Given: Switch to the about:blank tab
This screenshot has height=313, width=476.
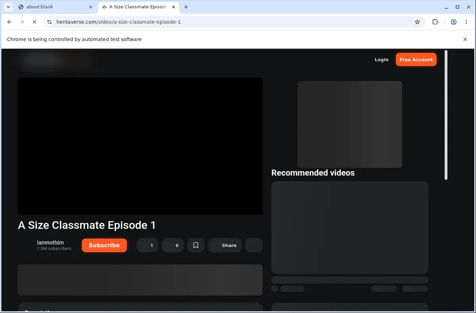Looking at the screenshot, I should (x=54, y=7).
